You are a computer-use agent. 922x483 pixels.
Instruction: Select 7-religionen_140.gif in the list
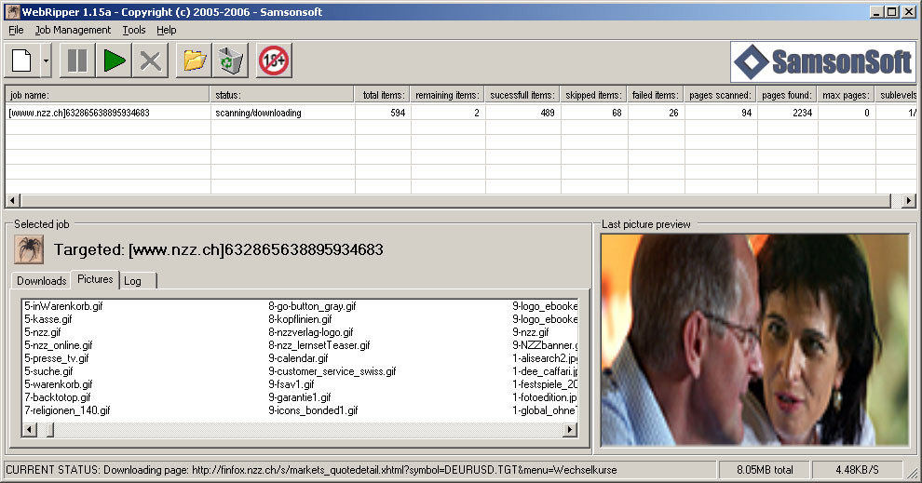(67, 410)
